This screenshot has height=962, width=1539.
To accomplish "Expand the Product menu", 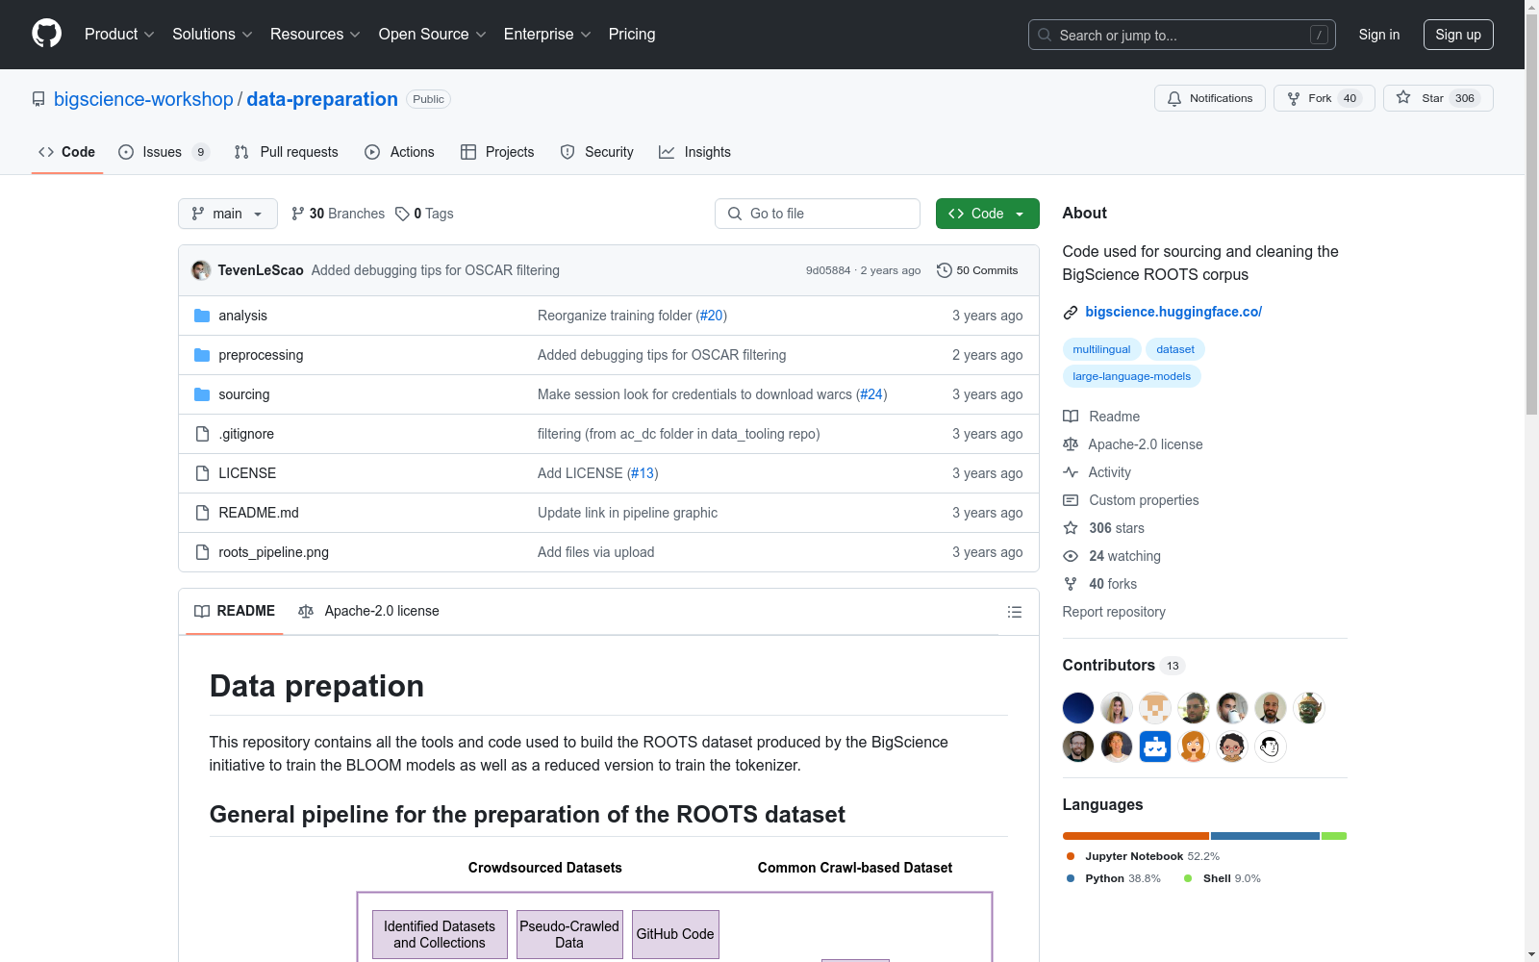I will [x=119, y=35].
